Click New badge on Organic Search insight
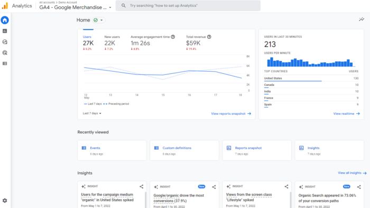 [x=347, y=186]
